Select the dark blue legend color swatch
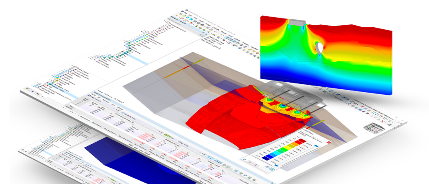The height and width of the screenshot is (184, 429). click(266, 158)
